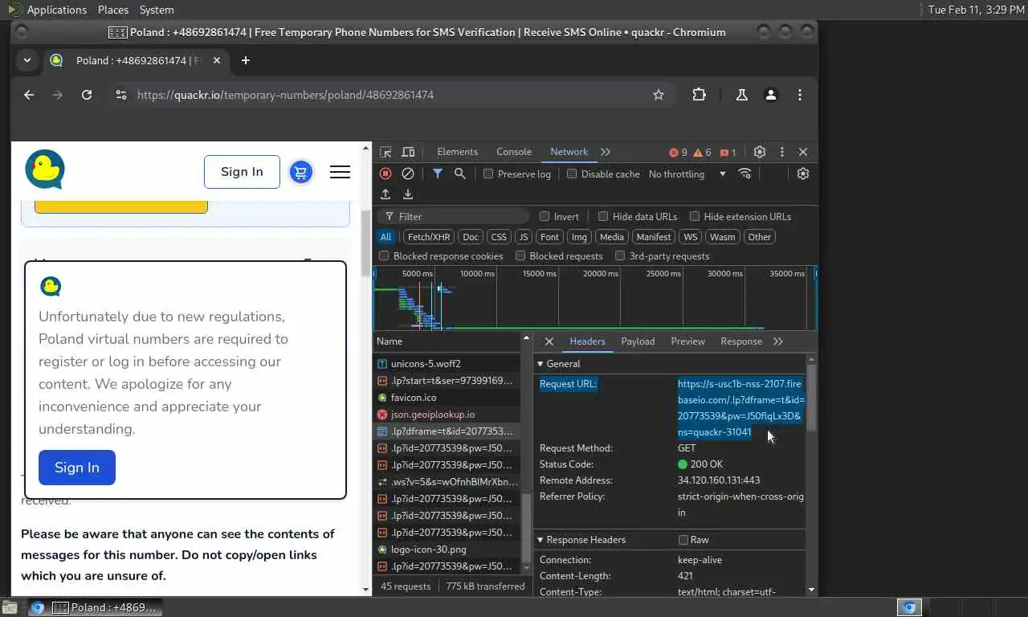
Task: Filter requests by Img type
Action: [x=579, y=237]
